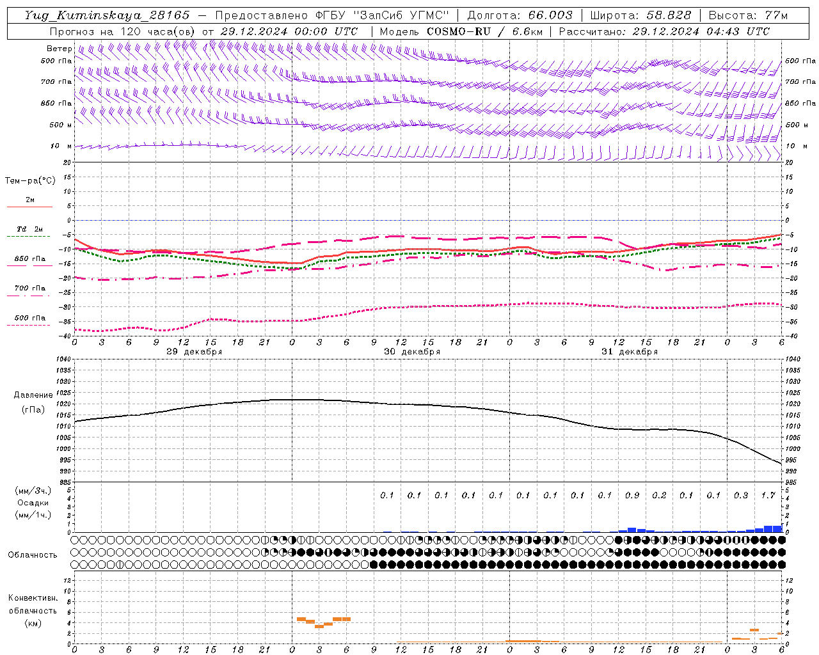Viewport: 819px width, 655px height.
Task: Select the provider text ФГБУ "ЗапСиб УГМС"
Action: point(383,15)
